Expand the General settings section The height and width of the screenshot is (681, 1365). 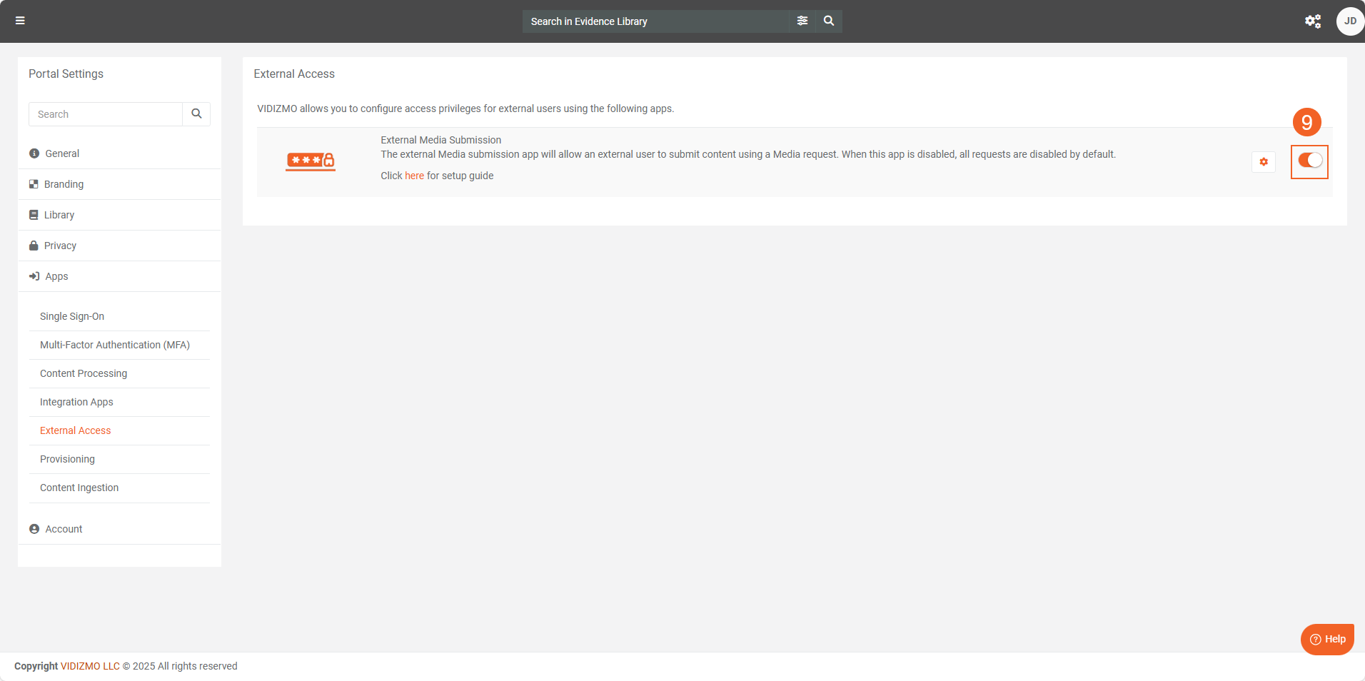coord(62,153)
